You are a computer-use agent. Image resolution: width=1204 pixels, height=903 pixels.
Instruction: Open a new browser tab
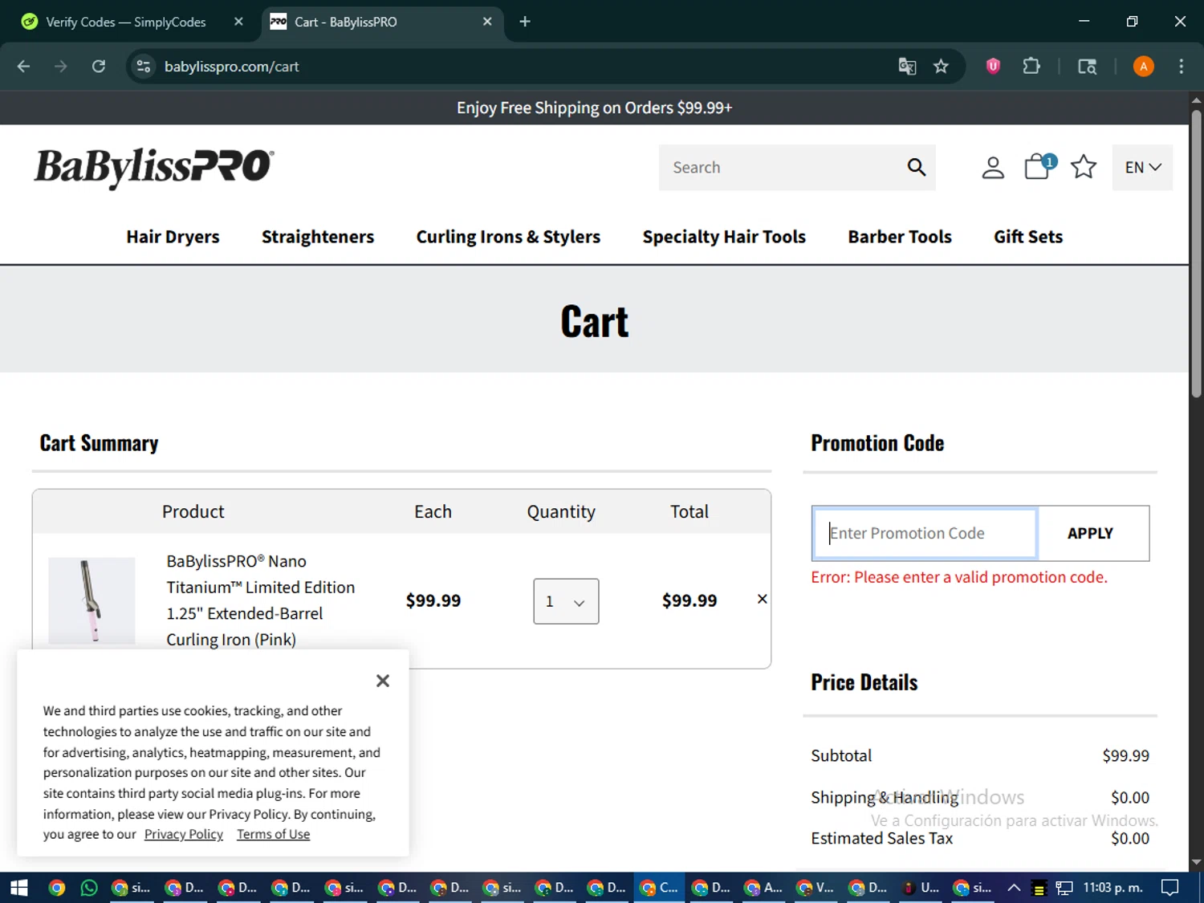[525, 22]
